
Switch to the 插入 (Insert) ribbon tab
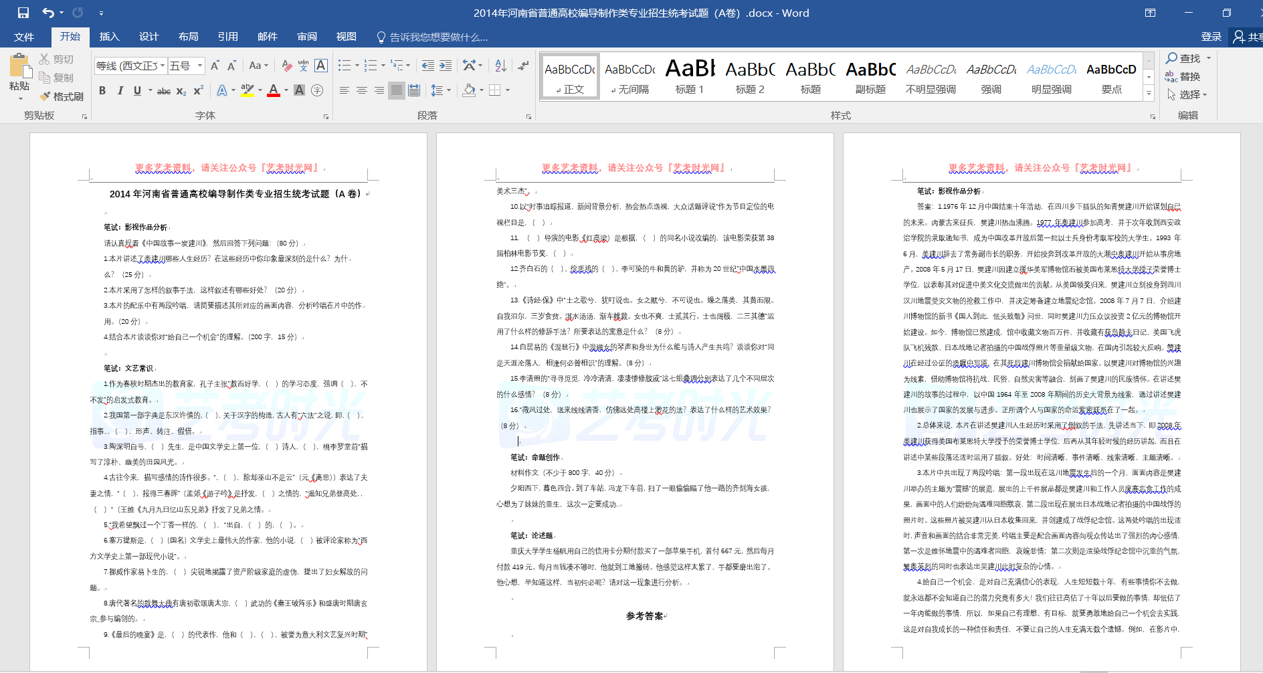pos(109,37)
